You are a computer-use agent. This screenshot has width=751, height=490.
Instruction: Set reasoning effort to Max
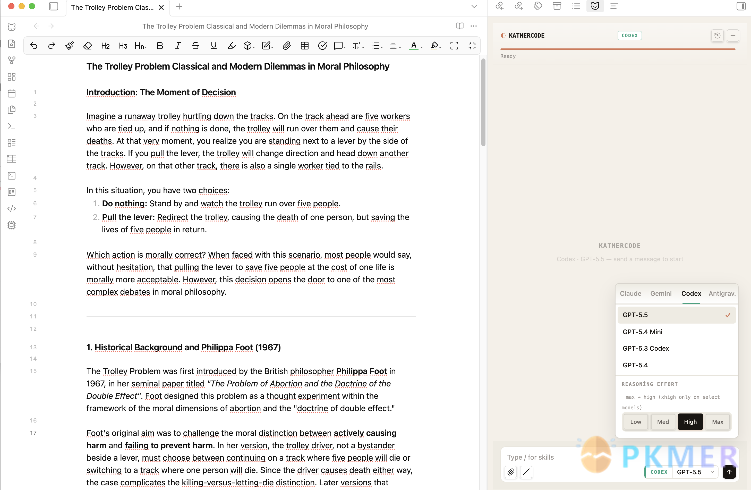pos(718,421)
